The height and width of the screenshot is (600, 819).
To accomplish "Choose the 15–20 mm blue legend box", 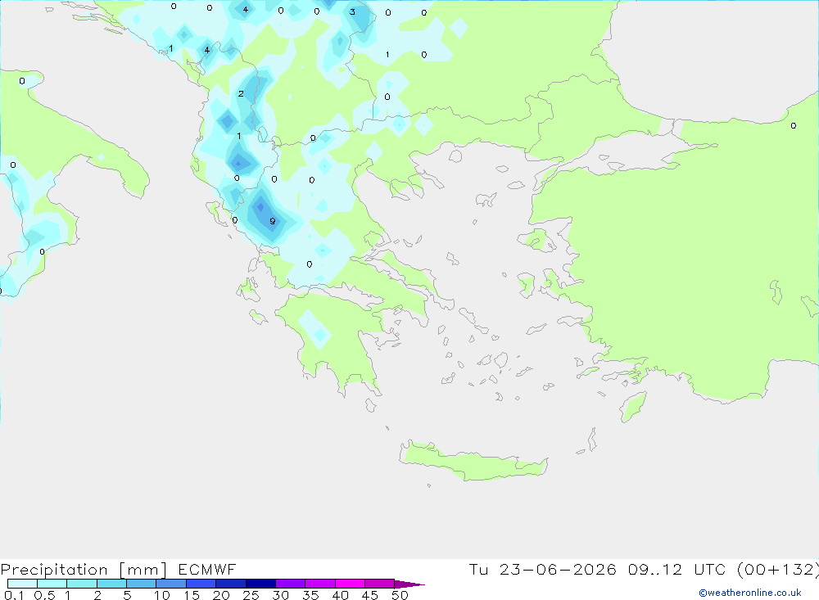I will click(201, 584).
